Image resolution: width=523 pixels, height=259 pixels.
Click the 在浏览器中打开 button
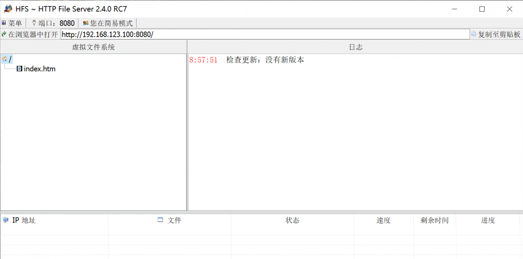[30, 34]
